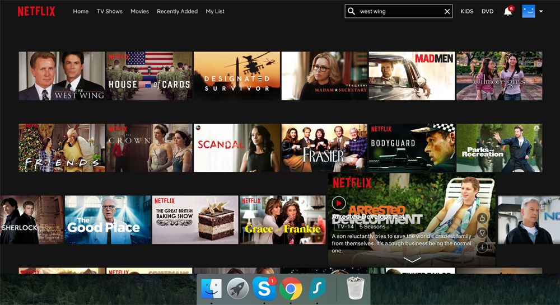Viewport: 560px width, 305px height.
Task: Add Arrested Development to My List
Action: click(482, 247)
